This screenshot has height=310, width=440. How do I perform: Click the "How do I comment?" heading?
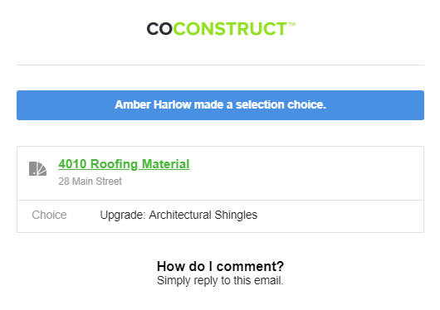click(x=220, y=266)
